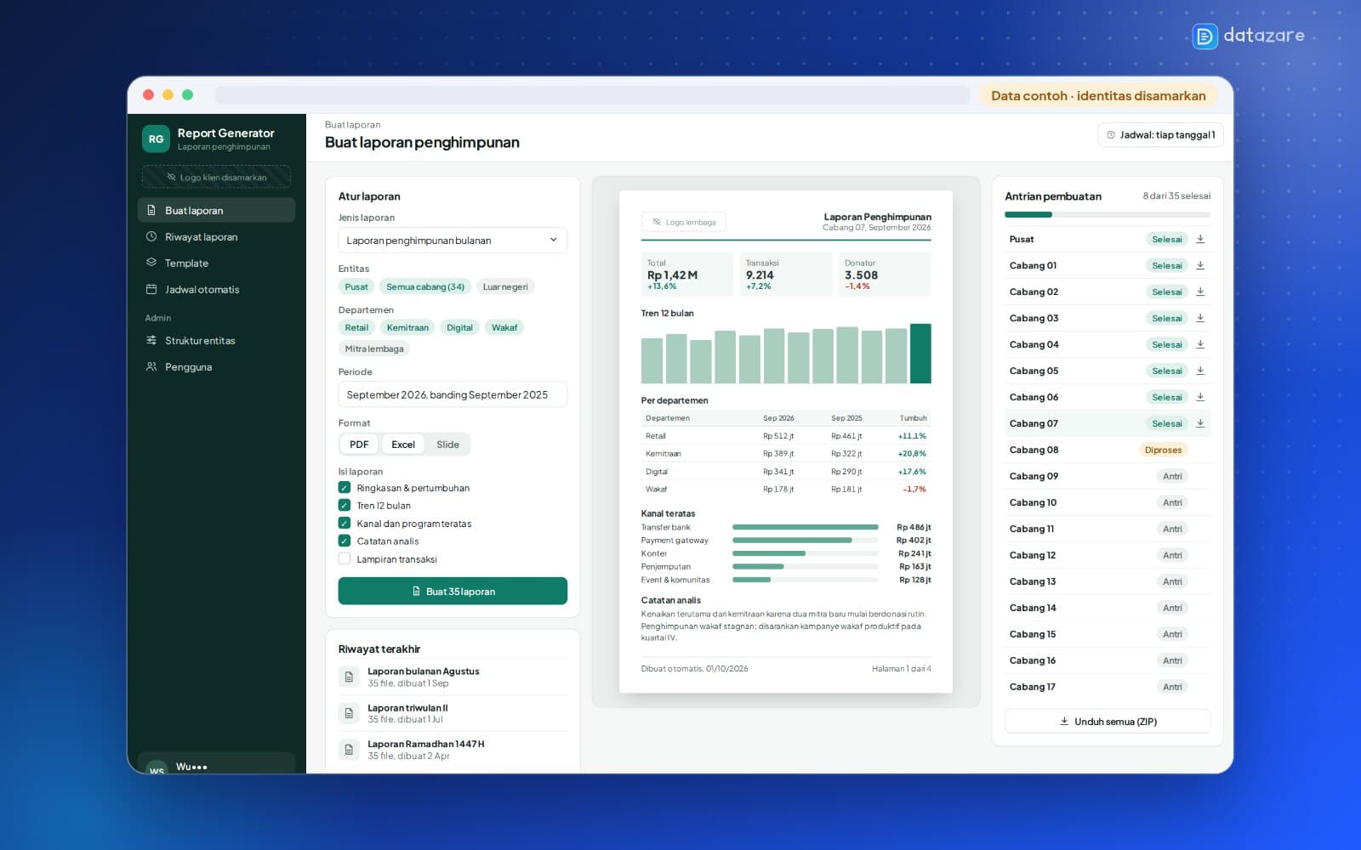Enable the Mitra lembaga department chip

374,348
